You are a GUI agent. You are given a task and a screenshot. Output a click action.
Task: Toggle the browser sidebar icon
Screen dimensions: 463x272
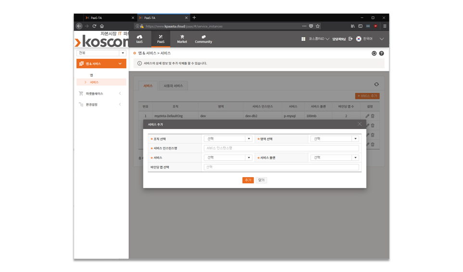click(x=360, y=26)
